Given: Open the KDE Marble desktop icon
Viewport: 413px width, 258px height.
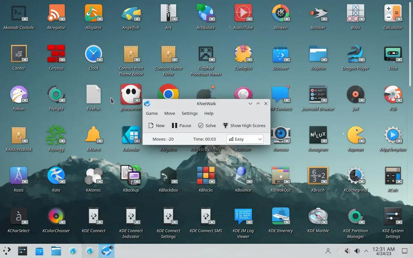Looking at the screenshot, I should pos(318,220).
